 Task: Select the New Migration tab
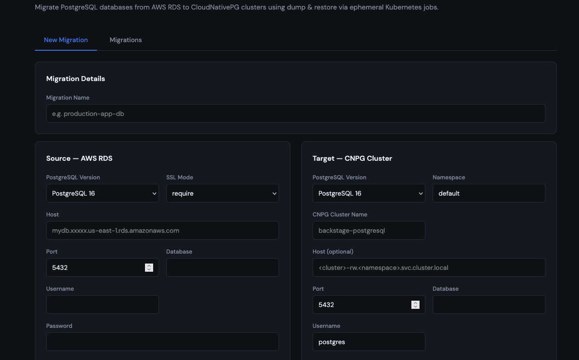66,40
